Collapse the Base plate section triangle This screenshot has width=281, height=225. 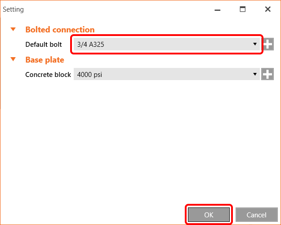[x=13, y=59]
